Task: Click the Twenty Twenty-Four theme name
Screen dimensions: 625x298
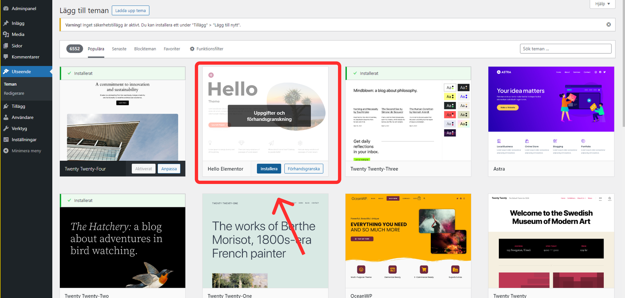Action: pos(85,169)
